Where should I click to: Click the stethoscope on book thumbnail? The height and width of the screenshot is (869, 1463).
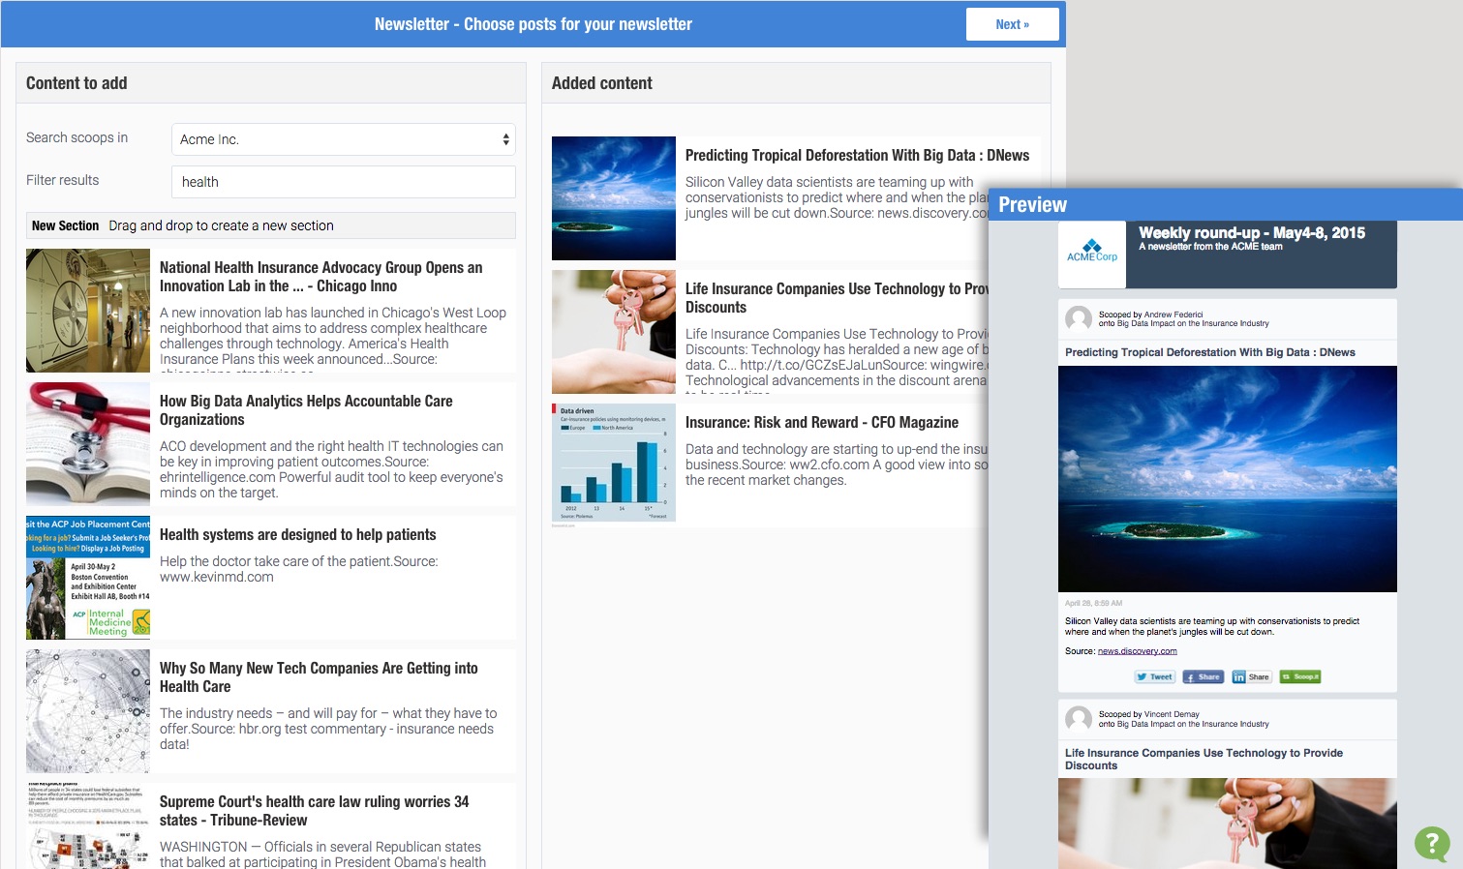coord(88,444)
